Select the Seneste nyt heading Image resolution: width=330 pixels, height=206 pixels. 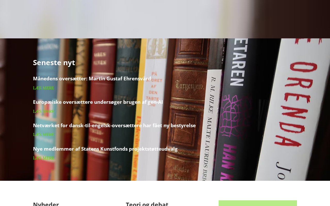[x=54, y=63]
